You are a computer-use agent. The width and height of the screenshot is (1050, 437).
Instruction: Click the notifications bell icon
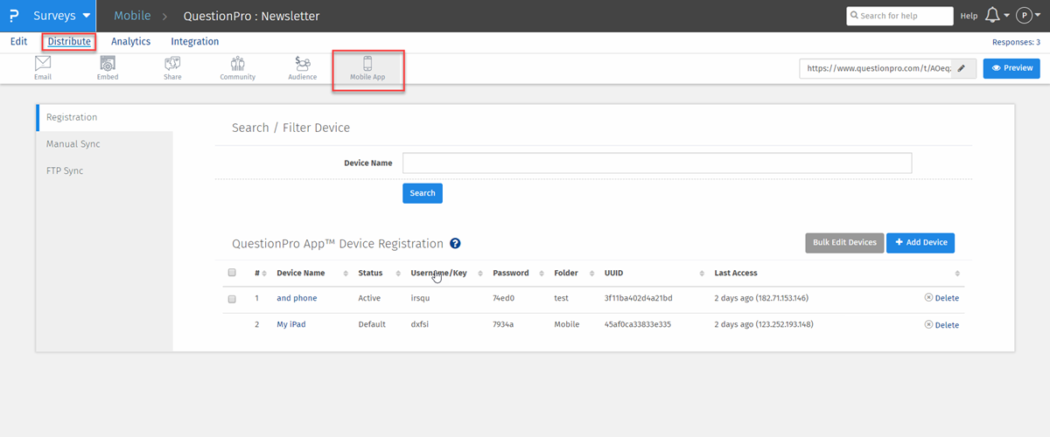pos(993,16)
